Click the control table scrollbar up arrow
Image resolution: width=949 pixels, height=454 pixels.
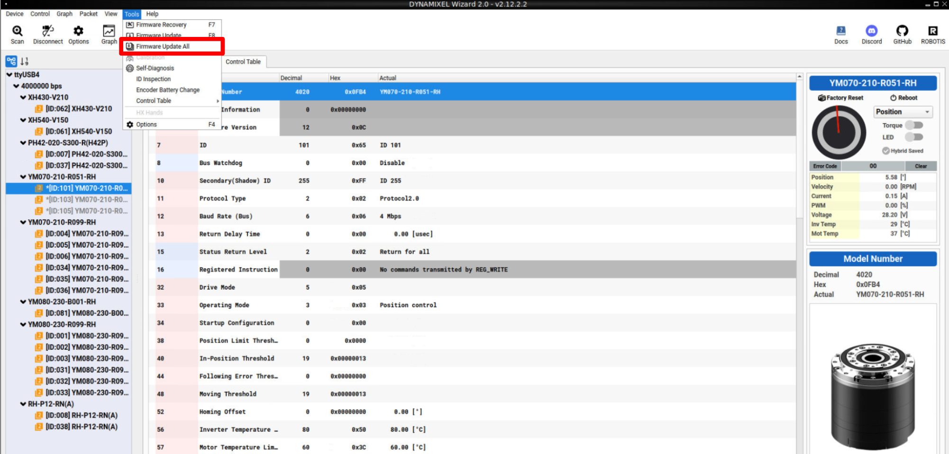click(799, 77)
